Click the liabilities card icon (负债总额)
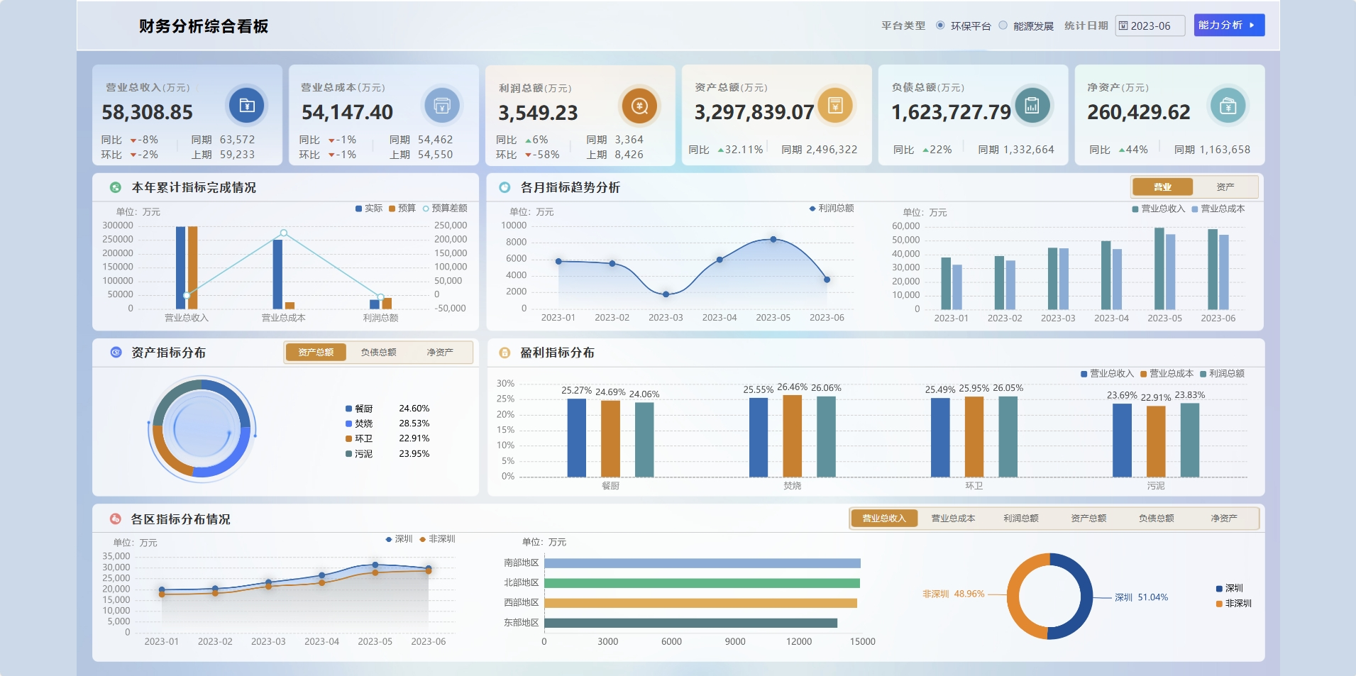This screenshot has width=1356, height=676. click(x=1032, y=106)
